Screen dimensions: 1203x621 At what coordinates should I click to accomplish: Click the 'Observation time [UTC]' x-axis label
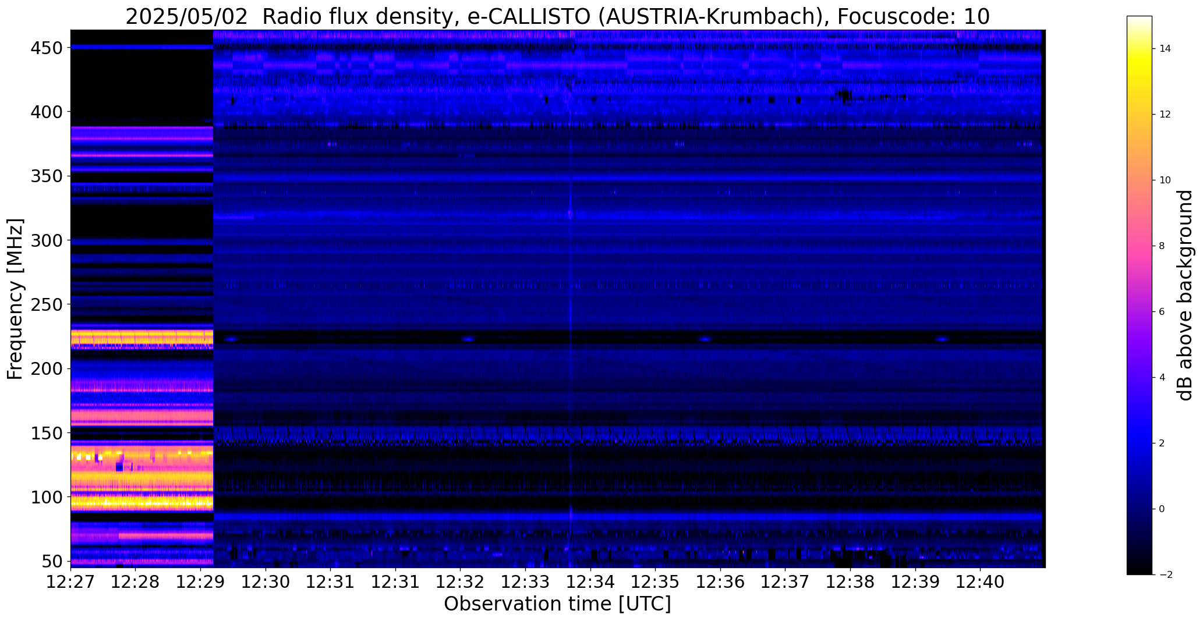coord(557,604)
